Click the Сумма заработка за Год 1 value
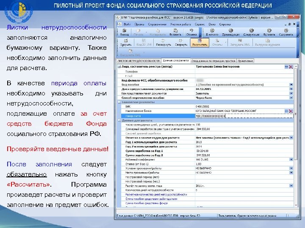This screenshot has height=228, width=305. coord(244,151)
